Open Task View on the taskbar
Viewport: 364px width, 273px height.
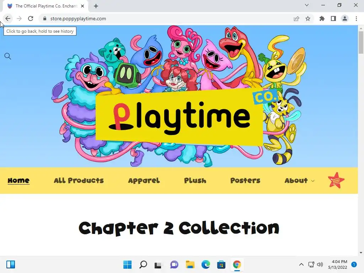click(158, 264)
